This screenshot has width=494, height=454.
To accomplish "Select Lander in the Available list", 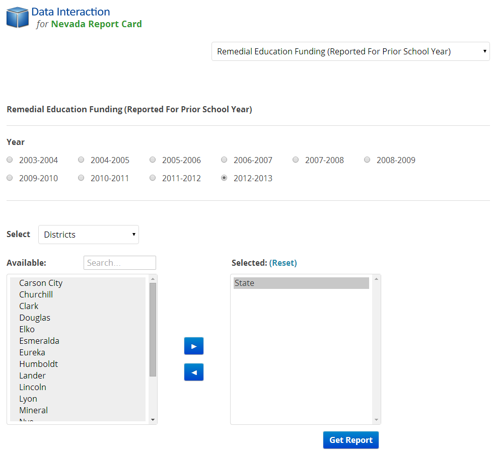I will tap(78, 375).
